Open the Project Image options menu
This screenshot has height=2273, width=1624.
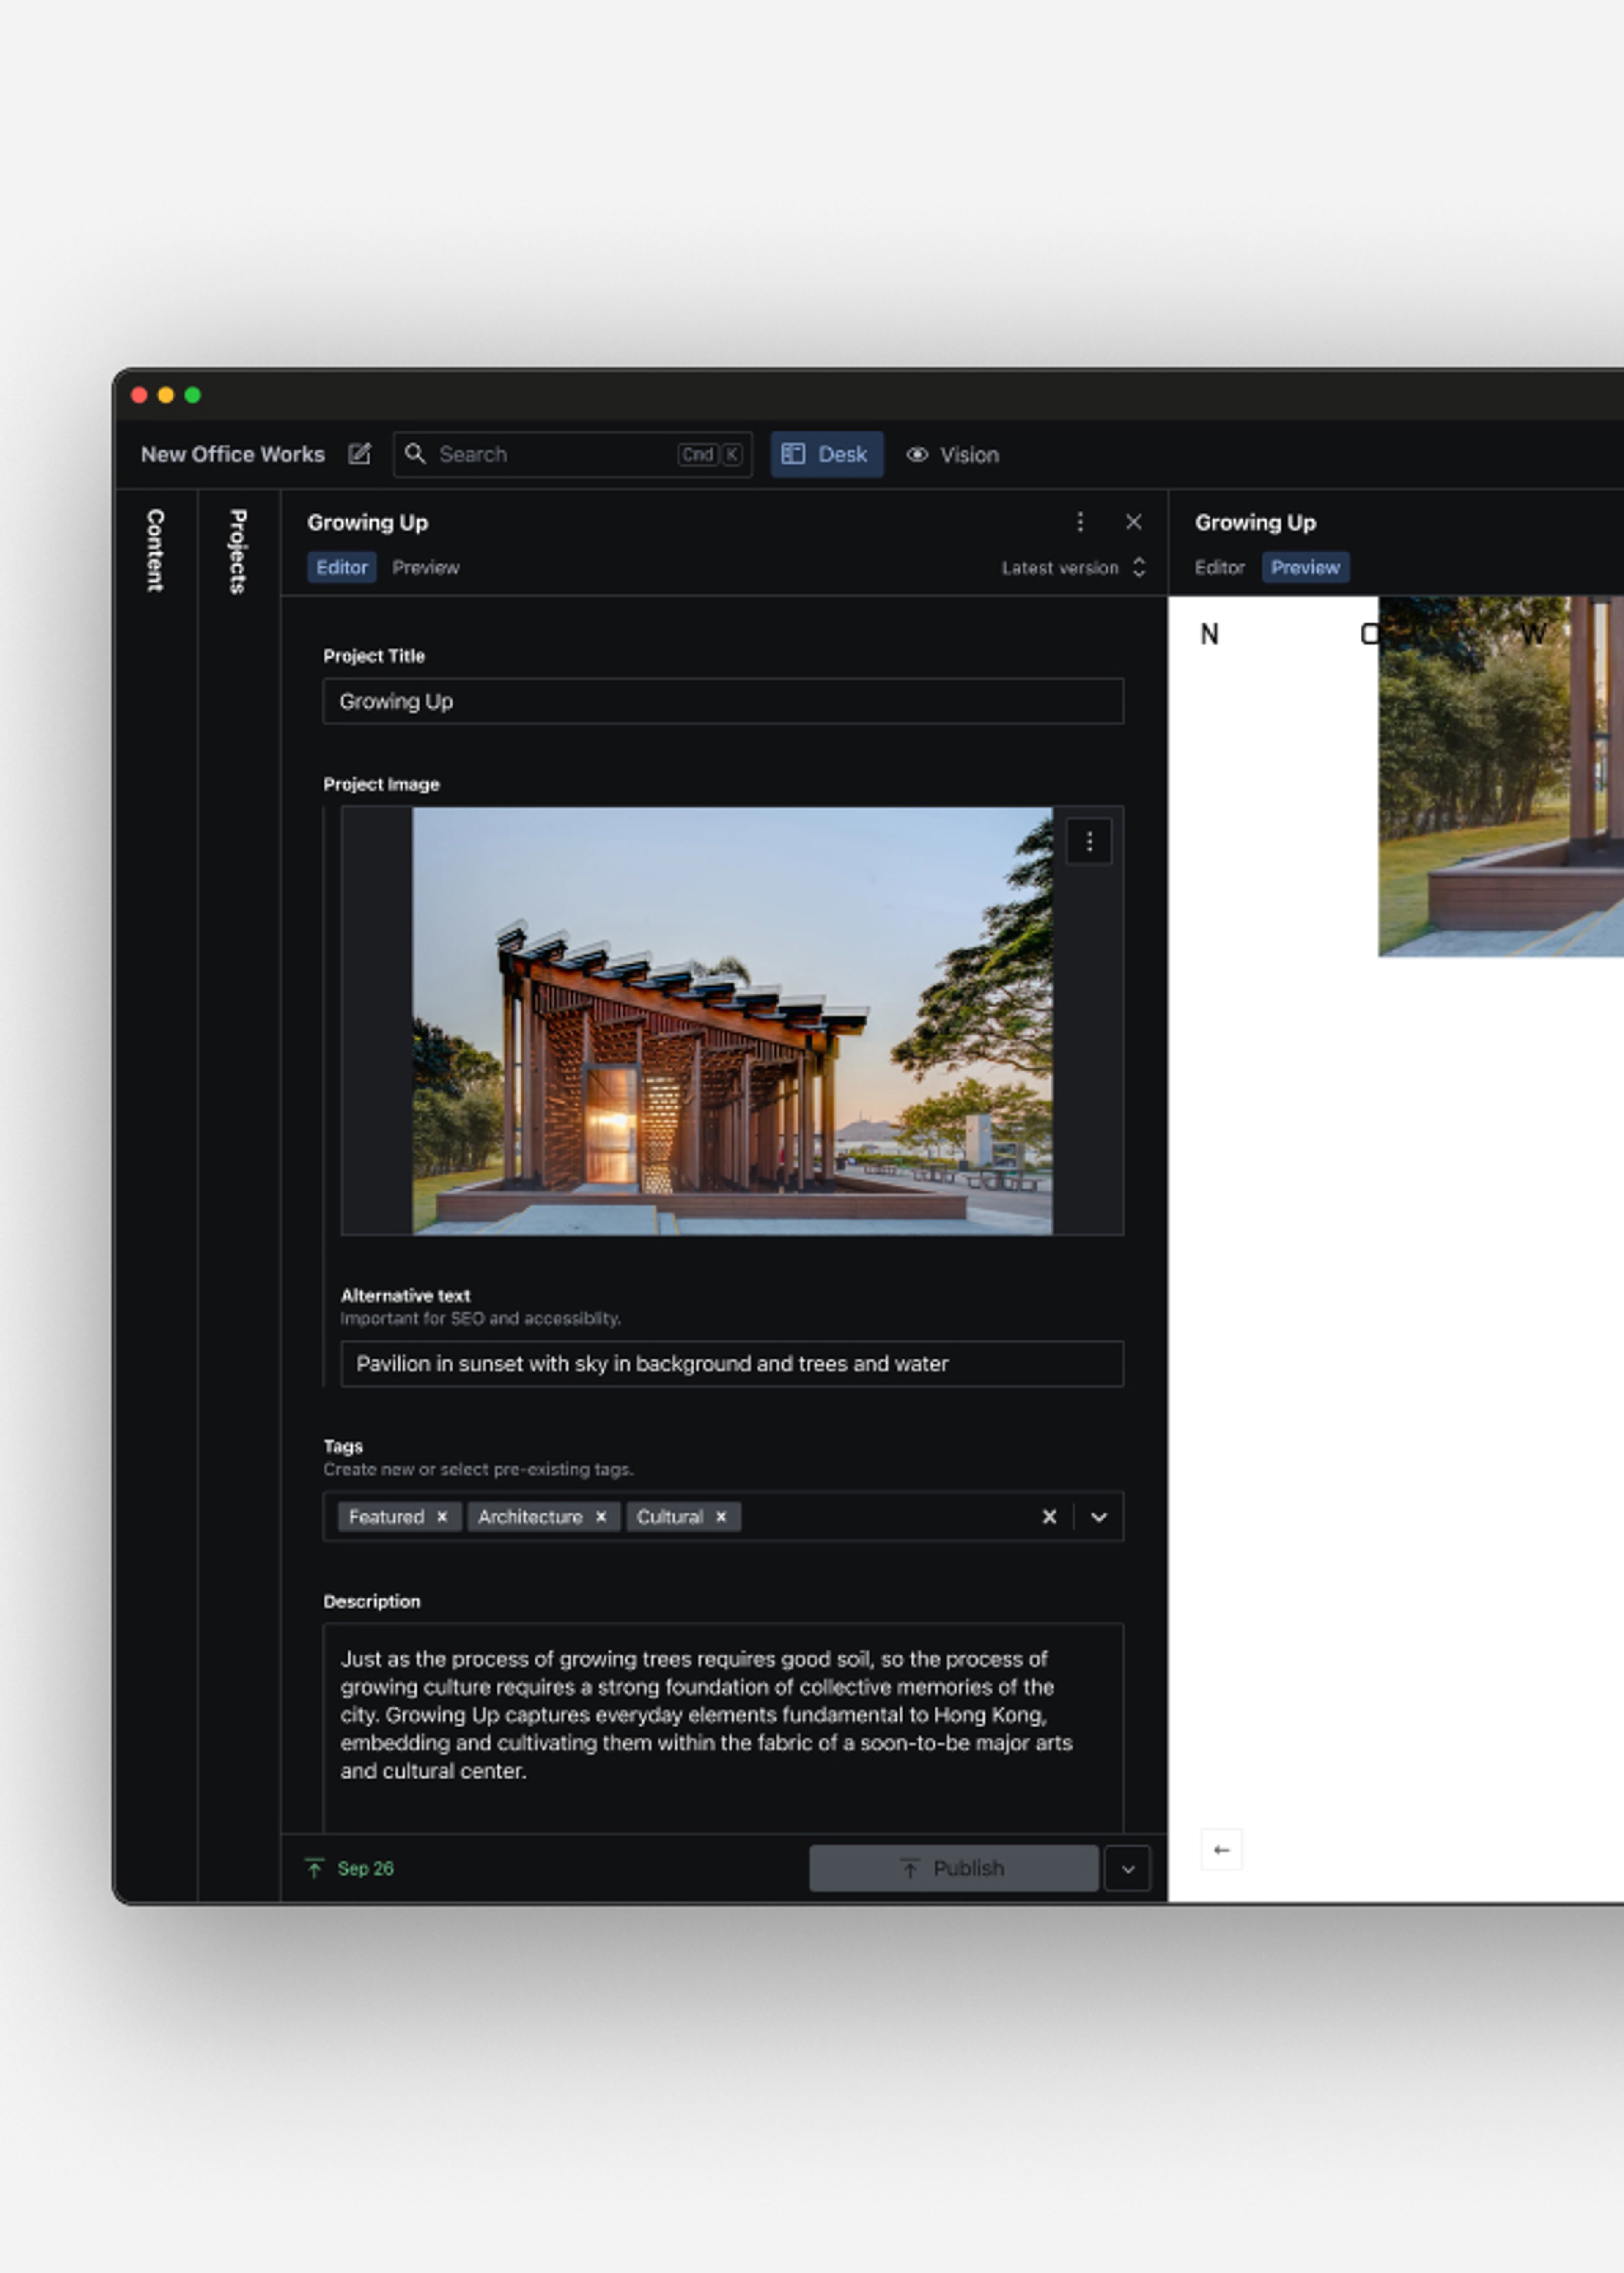tap(1089, 842)
